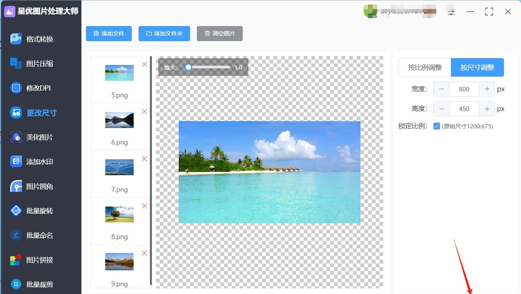
Task: Select the 8.png tree thumbnail
Action: coord(119,214)
